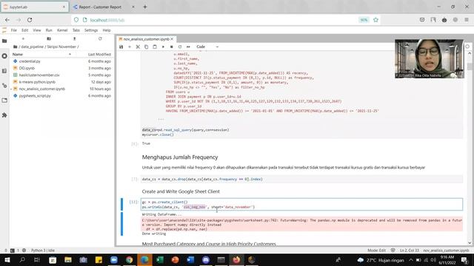Reload the browser page
Viewport: 474px width, 266px height.
point(30,20)
